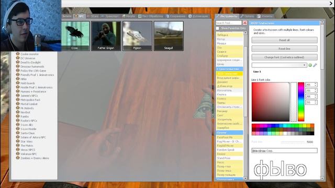Select the Pigeon NPC icon

[137, 36]
